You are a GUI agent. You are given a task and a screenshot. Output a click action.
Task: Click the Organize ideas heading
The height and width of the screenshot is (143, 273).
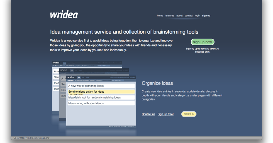[157, 83]
